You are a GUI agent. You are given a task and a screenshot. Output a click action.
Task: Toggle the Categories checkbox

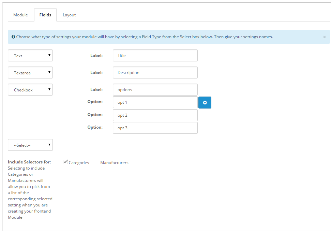coord(65,162)
